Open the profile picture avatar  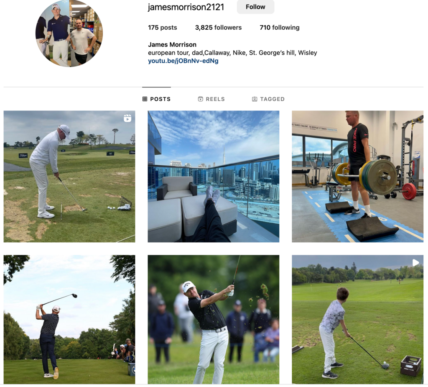coord(69,33)
